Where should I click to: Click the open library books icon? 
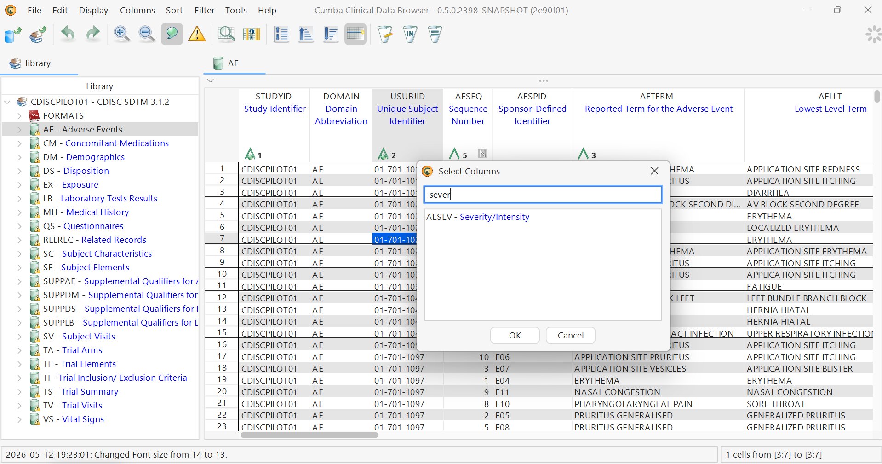point(38,34)
